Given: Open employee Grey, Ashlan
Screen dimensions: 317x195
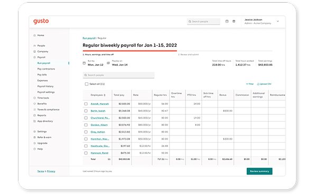Looking at the screenshot, I should pos(98,132).
